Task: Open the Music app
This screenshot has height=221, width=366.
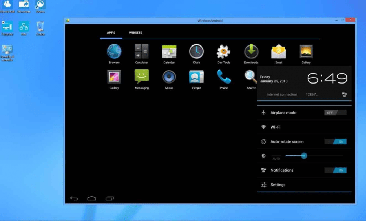Action: coord(169,77)
